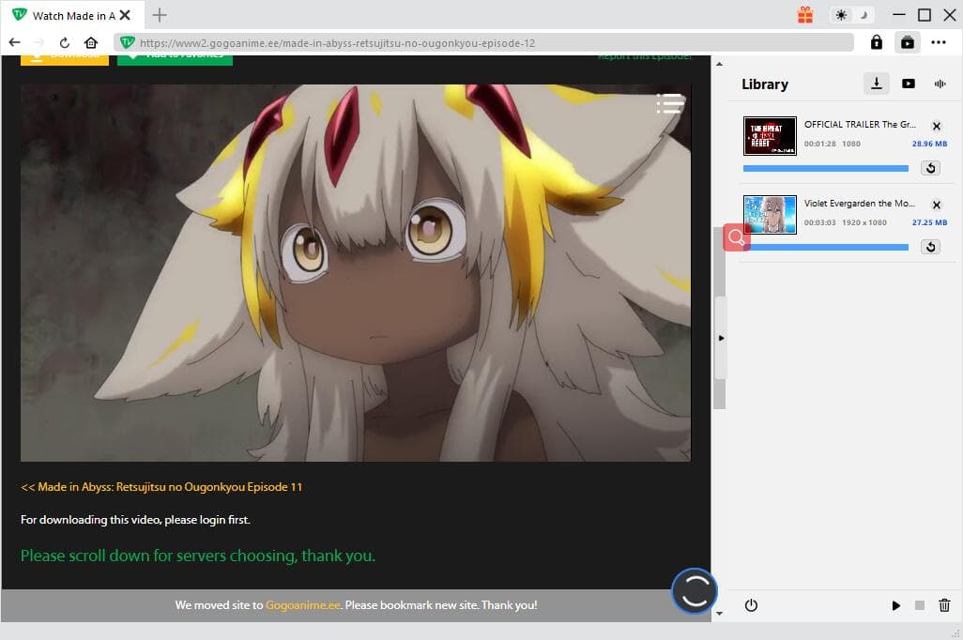The image size is (963, 640).
Task: Delete all items using the trash icon
Action: pyautogui.click(x=944, y=605)
